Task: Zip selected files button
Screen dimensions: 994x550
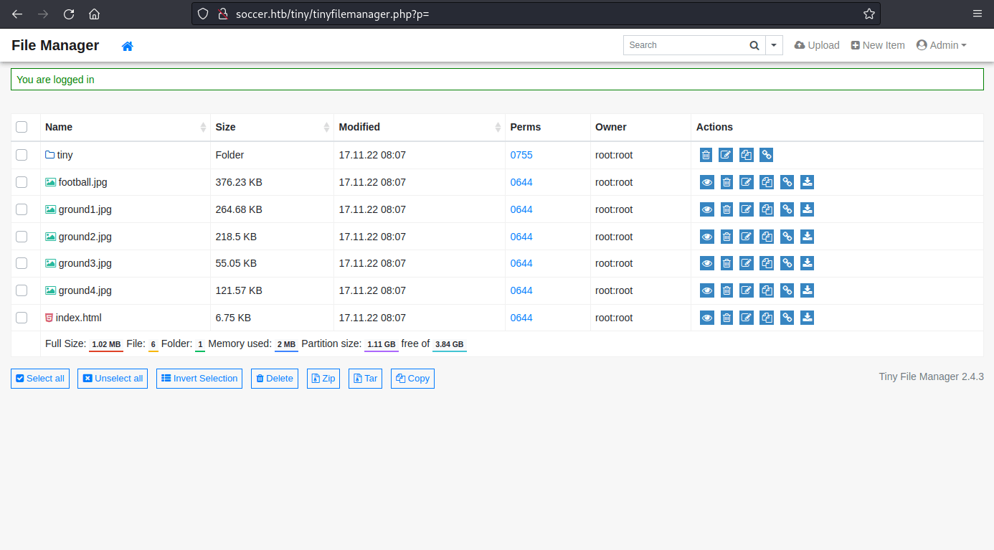Action: point(323,379)
